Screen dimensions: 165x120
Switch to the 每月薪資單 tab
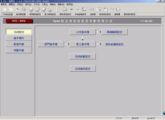click(21, 14)
